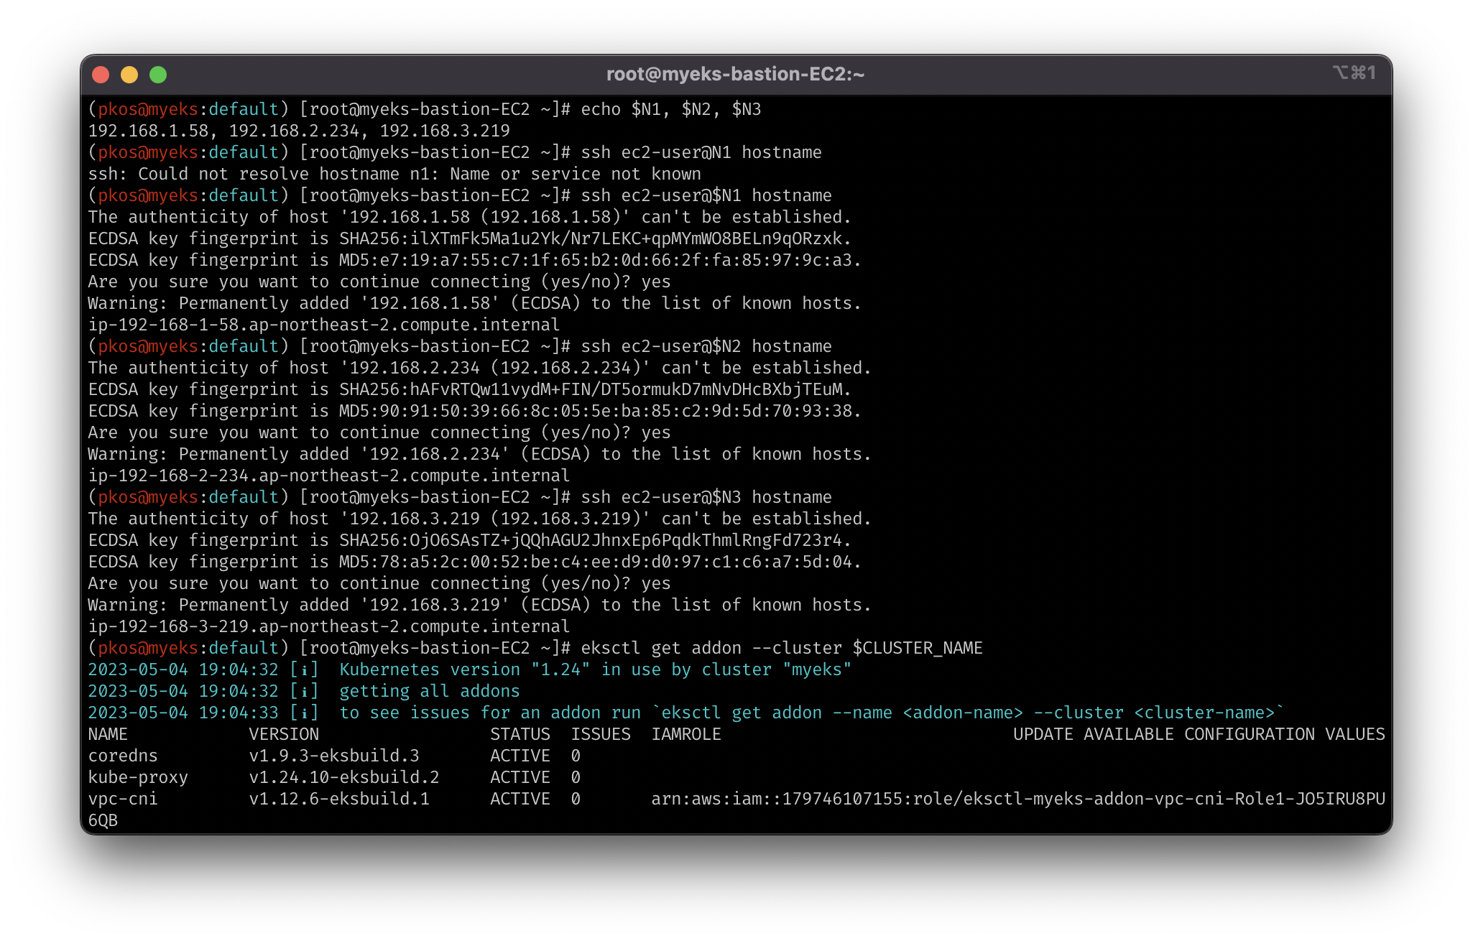Click the vpc-cni IAM role ARN
1473x941 pixels.
1018,799
